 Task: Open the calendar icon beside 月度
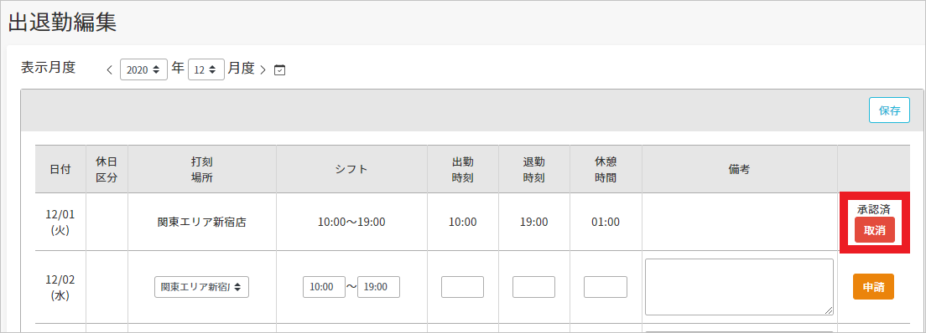(x=280, y=69)
